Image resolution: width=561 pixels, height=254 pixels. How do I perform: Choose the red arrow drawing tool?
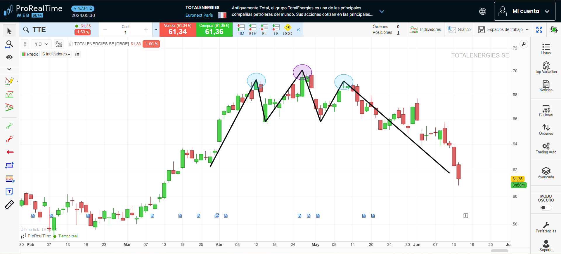pos(10,152)
